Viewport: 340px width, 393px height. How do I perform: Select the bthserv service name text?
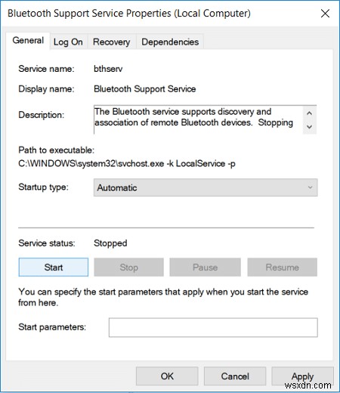point(108,69)
